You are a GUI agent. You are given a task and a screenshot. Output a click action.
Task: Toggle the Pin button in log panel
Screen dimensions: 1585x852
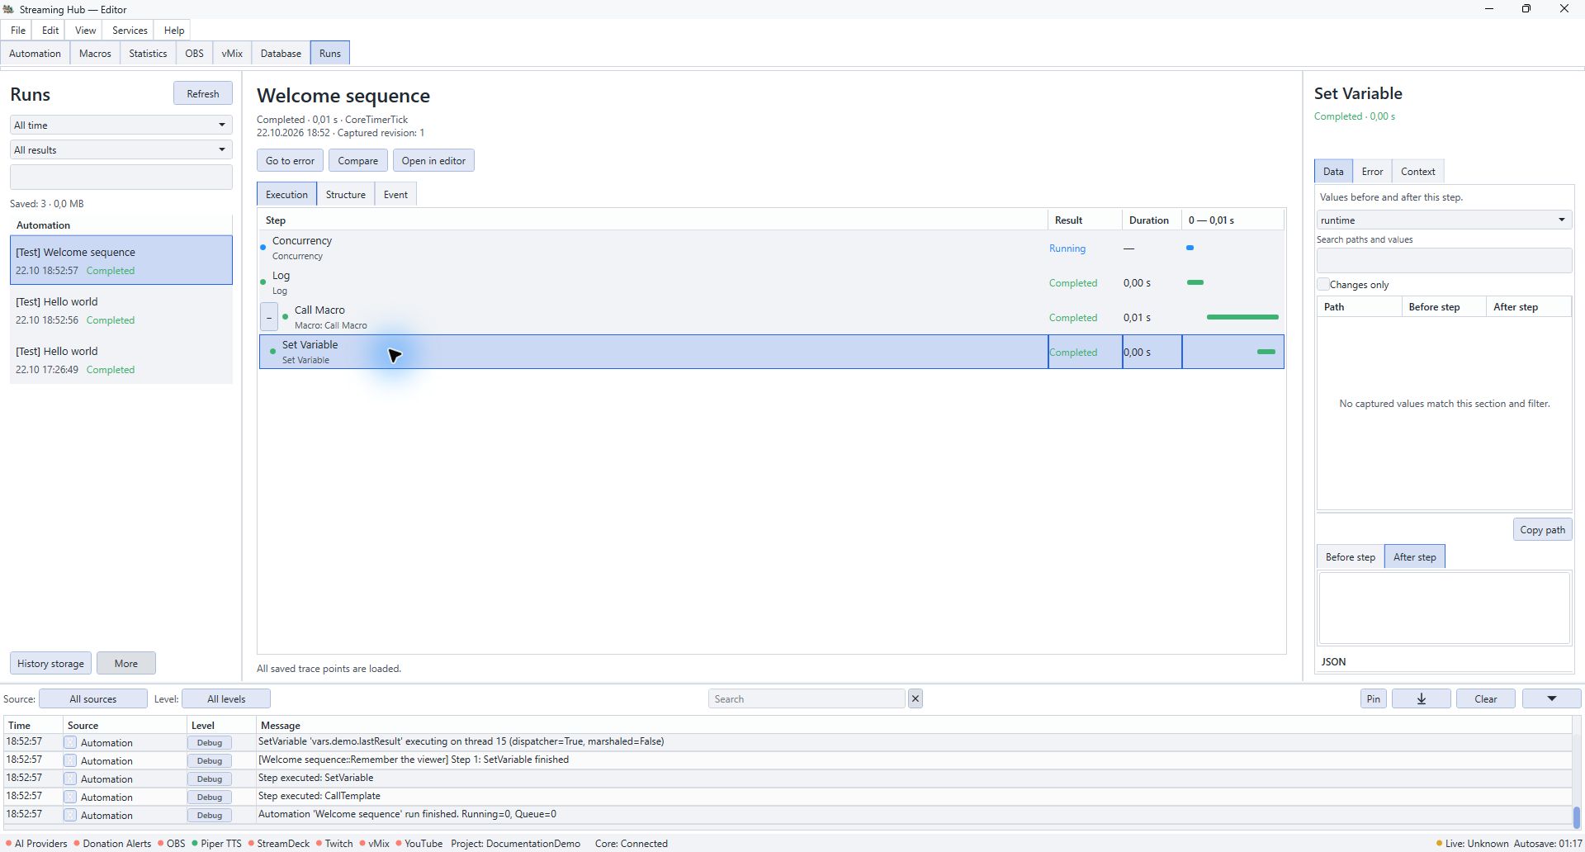[x=1373, y=698]
